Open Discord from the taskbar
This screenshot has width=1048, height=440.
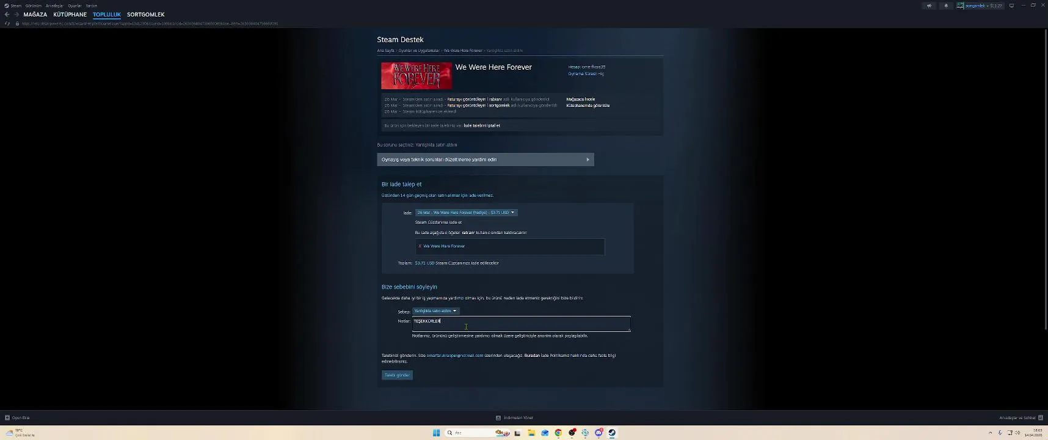(599, 433)
